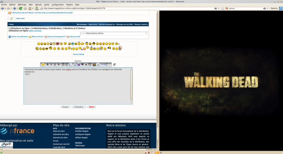This screenshot has width=283, height=154.
Task: Open the Tous les smileys link
Action: pyautogui.click(x=79, y=54)
